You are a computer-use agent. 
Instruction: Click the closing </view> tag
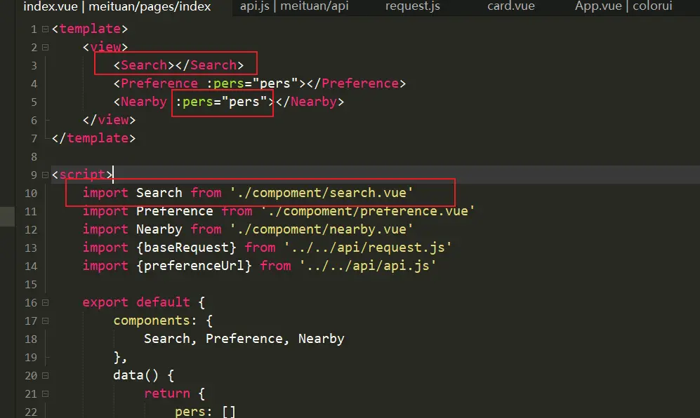(x=109, y=120)
